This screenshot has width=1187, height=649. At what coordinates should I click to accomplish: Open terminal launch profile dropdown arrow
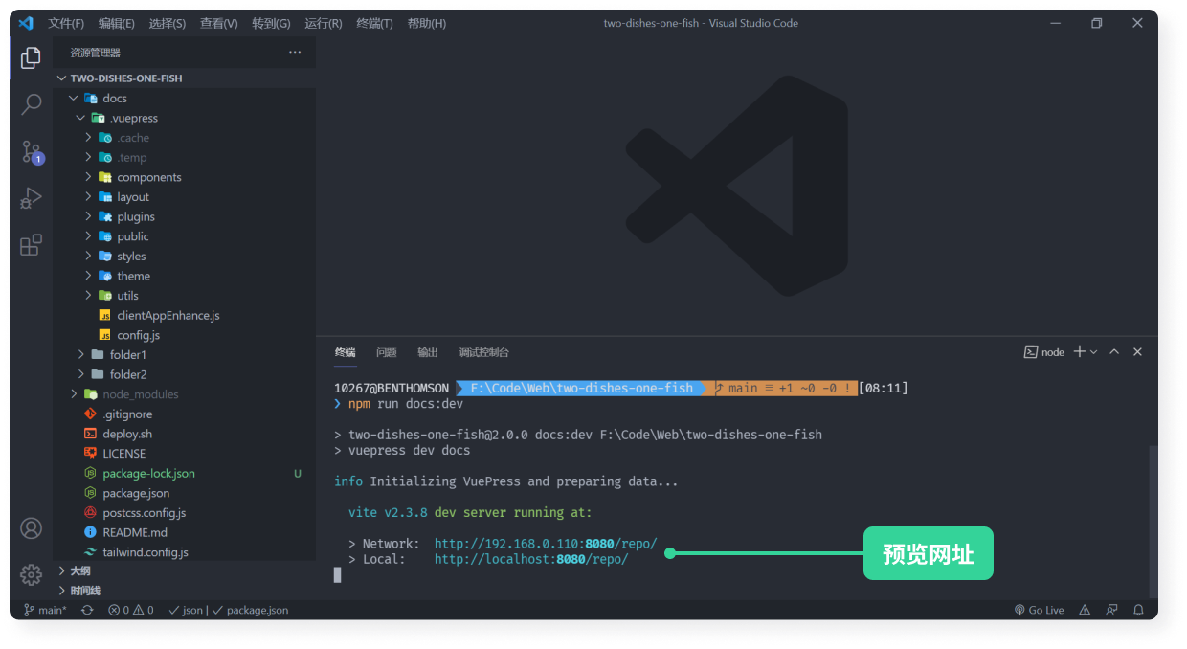click(x=1094, y=352)
